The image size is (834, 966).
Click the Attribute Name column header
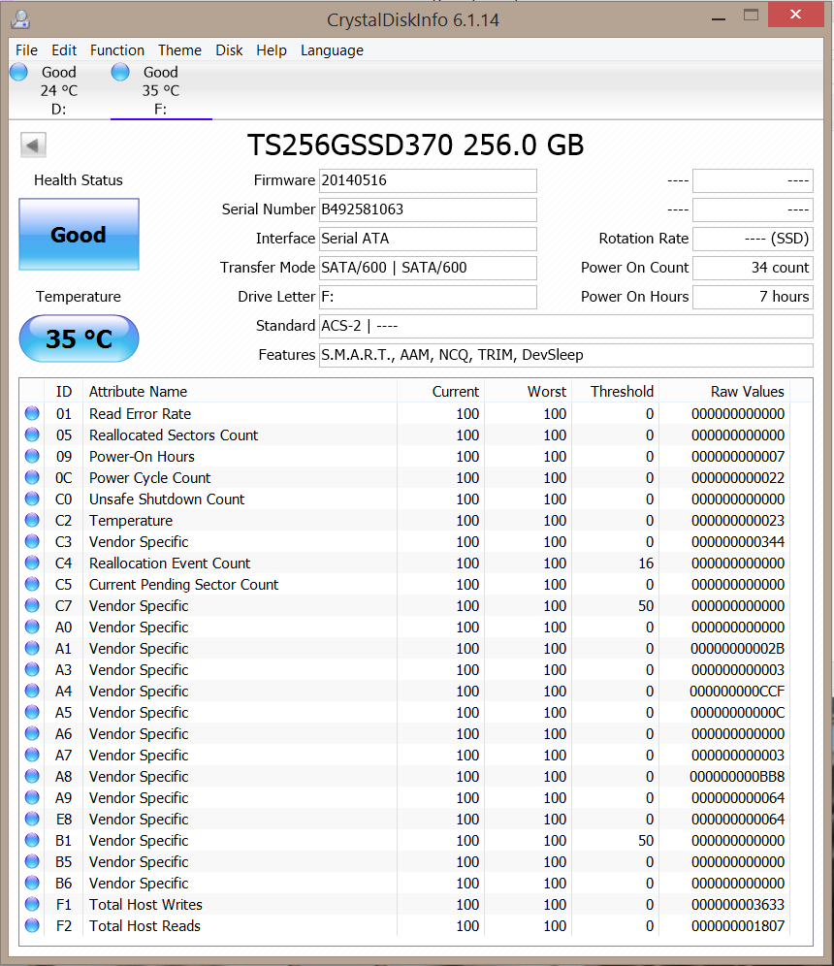(139, 392)
